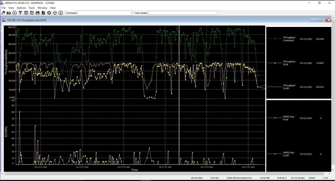Click into the View Finder field
This screenshot has width=335, height=181.
click(x=182, y=13)
